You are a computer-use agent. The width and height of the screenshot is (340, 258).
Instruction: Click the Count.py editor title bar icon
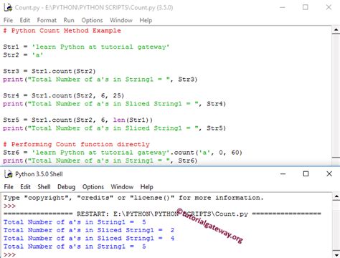pos(8,7)
